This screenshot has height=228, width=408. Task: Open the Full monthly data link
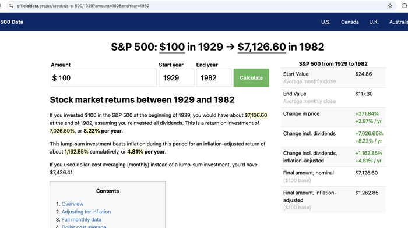[82, 219]
